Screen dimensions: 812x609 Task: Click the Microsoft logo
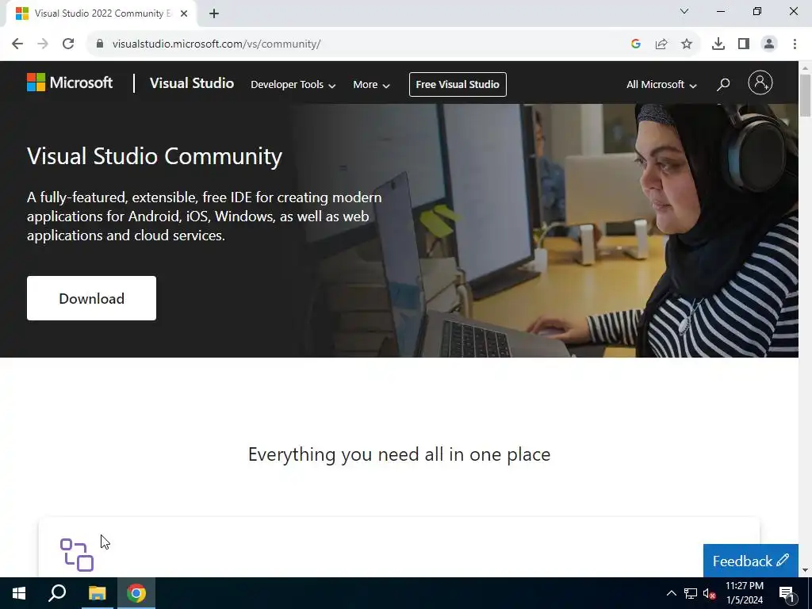(70, 82)
